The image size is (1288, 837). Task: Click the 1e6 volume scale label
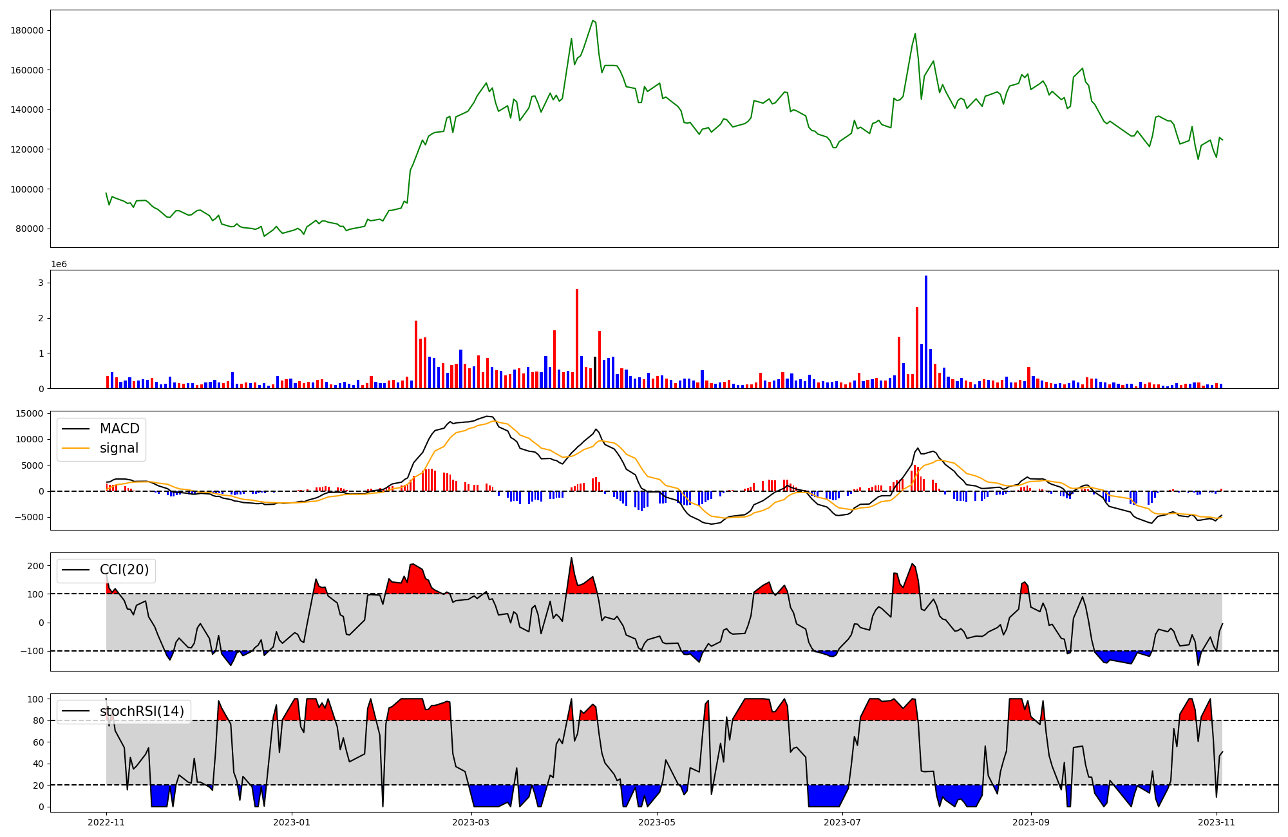(59, 265)
